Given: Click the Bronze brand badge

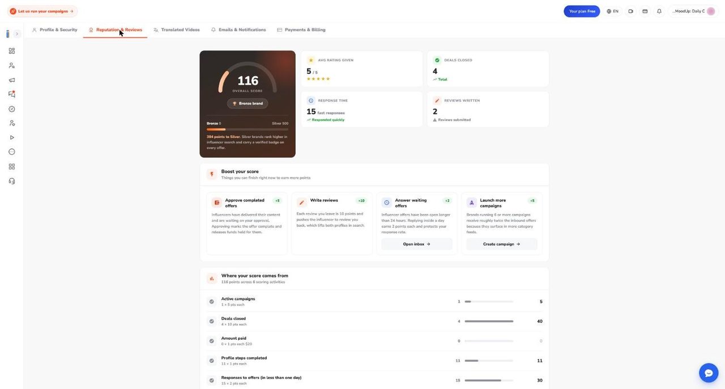Looking at the screenshot, I should click(x=248, y=104).
